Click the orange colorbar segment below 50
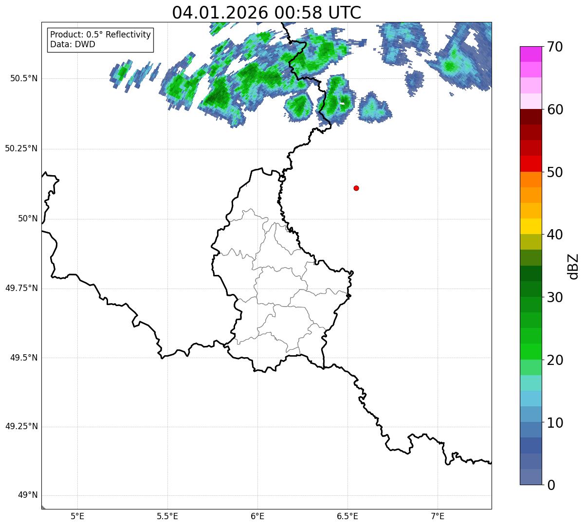This screenshot has width=585, height=526. [x=530, y=180]
